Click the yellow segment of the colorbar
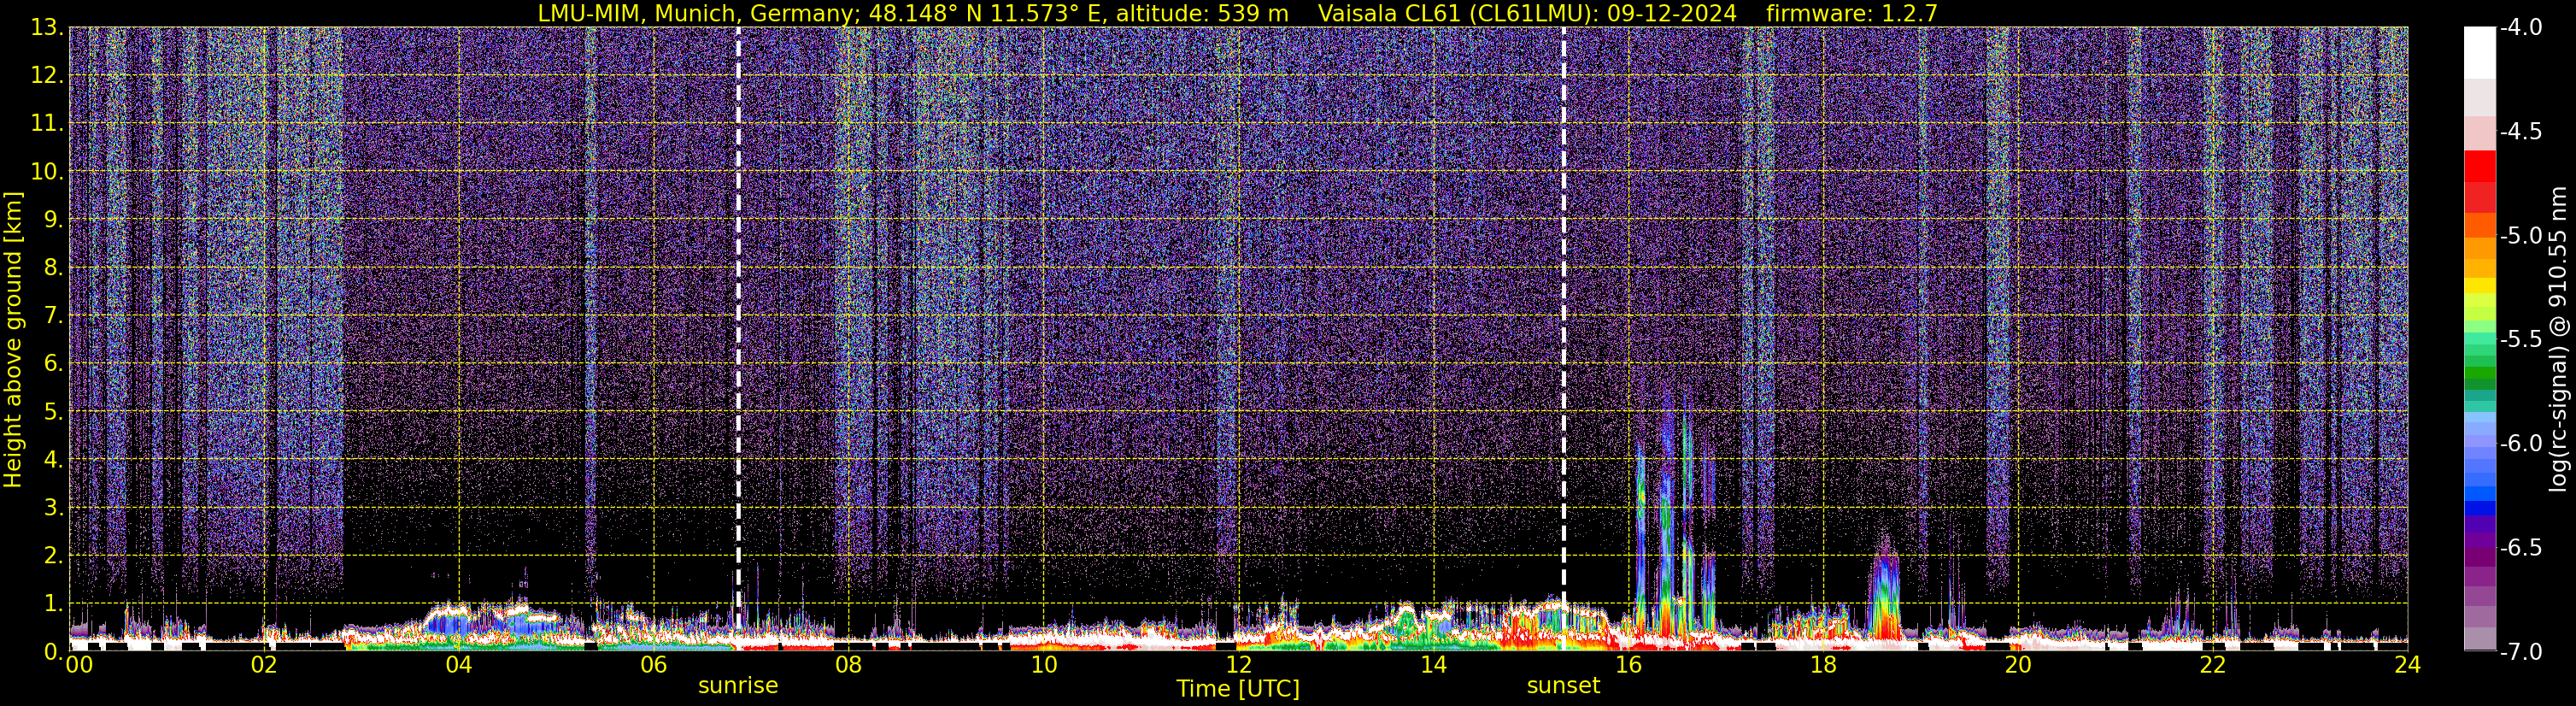This screenshot has width=2576, height=706. [x=2480, y=286]
